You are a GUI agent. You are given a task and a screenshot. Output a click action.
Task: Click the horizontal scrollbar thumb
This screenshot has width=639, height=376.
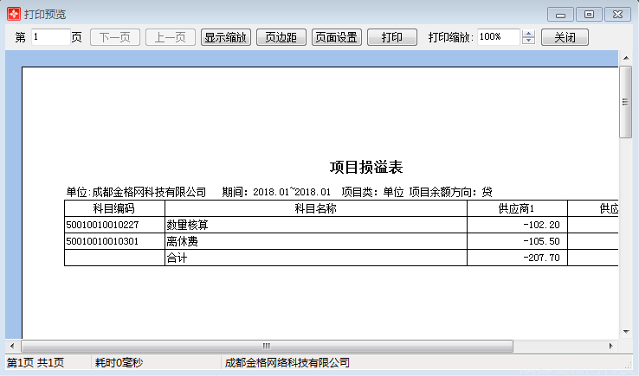[x=267, y=347]
